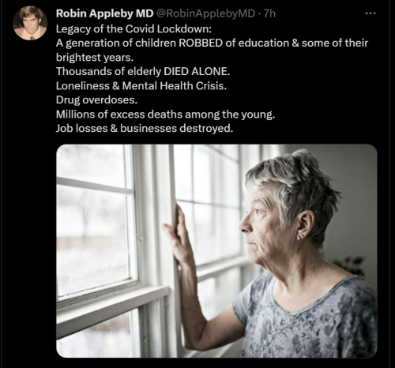Image resolution: width=395 pixels, height=368 pixels.
Task: Select "Job losses & businesses destroyed." text
Action: click(x=145, y=129)
